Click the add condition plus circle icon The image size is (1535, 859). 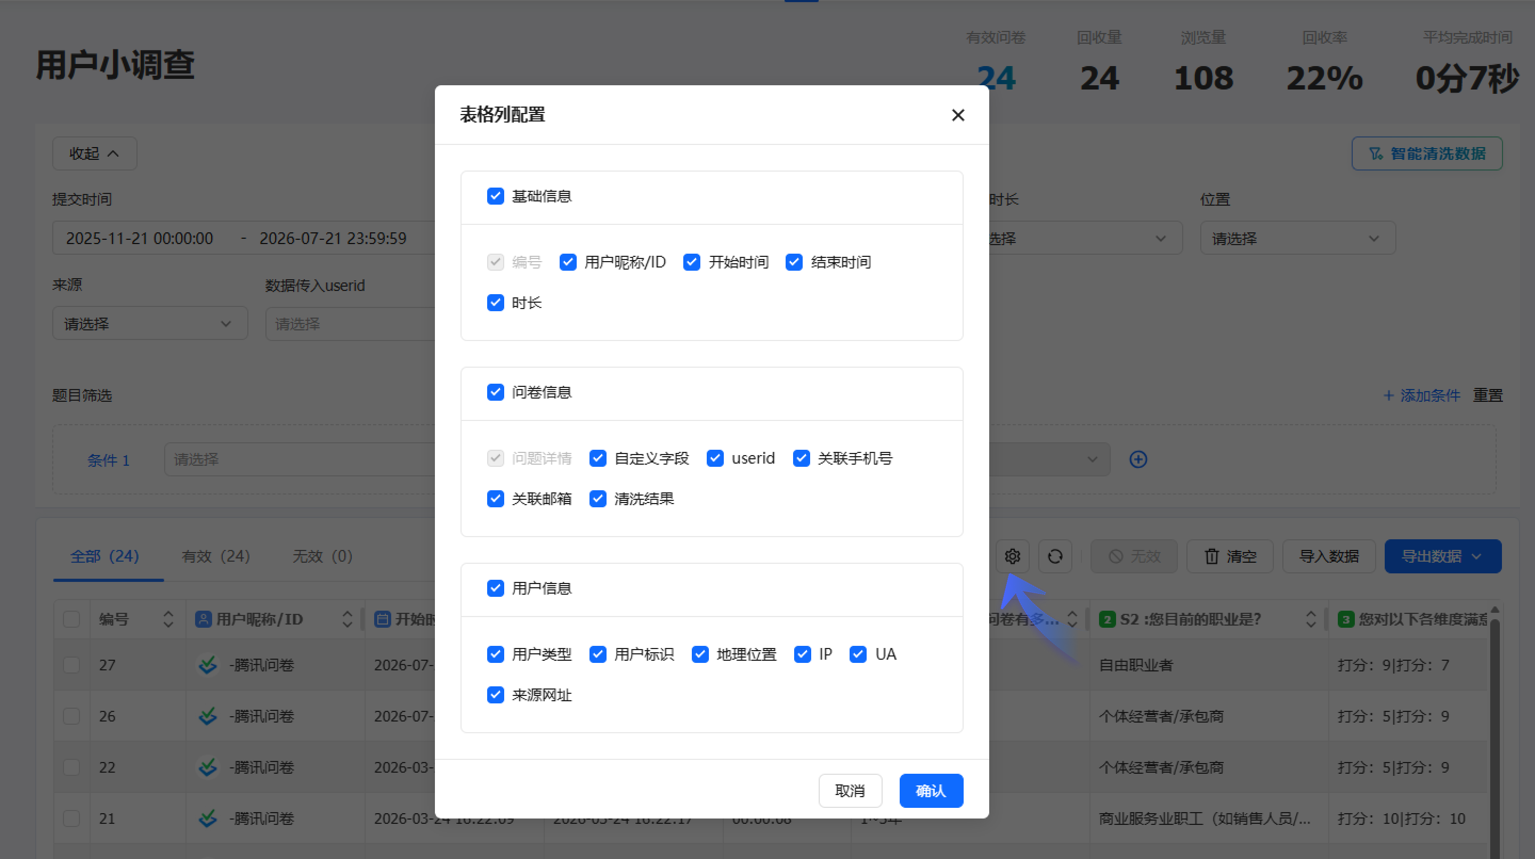click(1138, 459)
